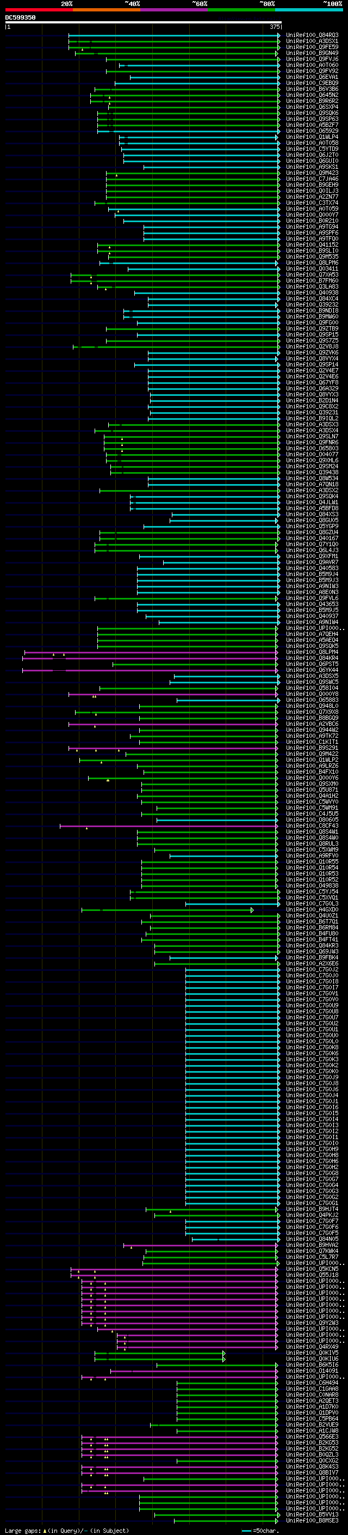
Task: Select the UniRef100_Q6J2T0 label
Action: pos(312,155)
